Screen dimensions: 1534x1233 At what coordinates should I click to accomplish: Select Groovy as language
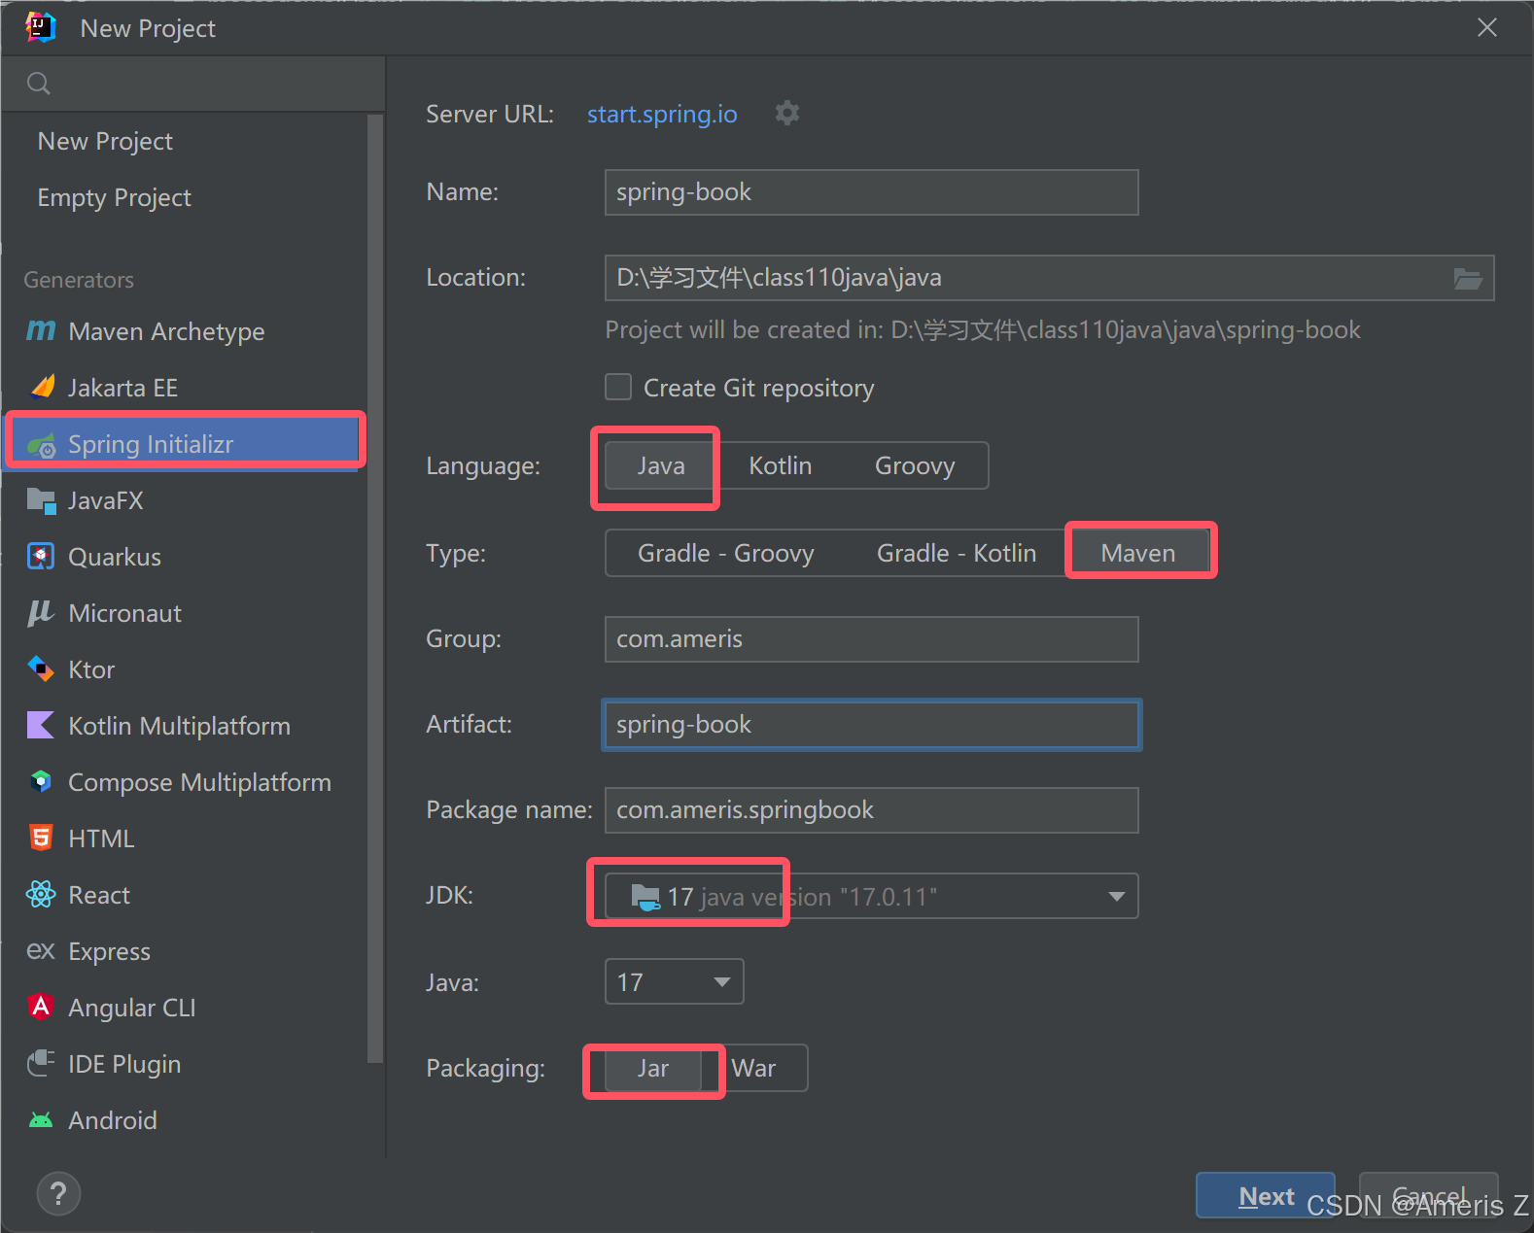[915, 466]
